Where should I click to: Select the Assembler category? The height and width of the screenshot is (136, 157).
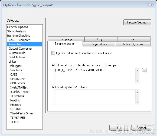[24, 44]
